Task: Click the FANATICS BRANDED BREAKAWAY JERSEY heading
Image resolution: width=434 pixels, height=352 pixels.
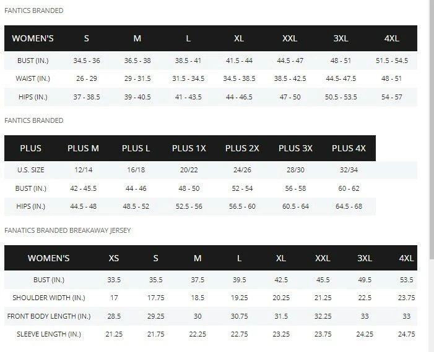Action: pyautogui.click(x=67, y=230)
